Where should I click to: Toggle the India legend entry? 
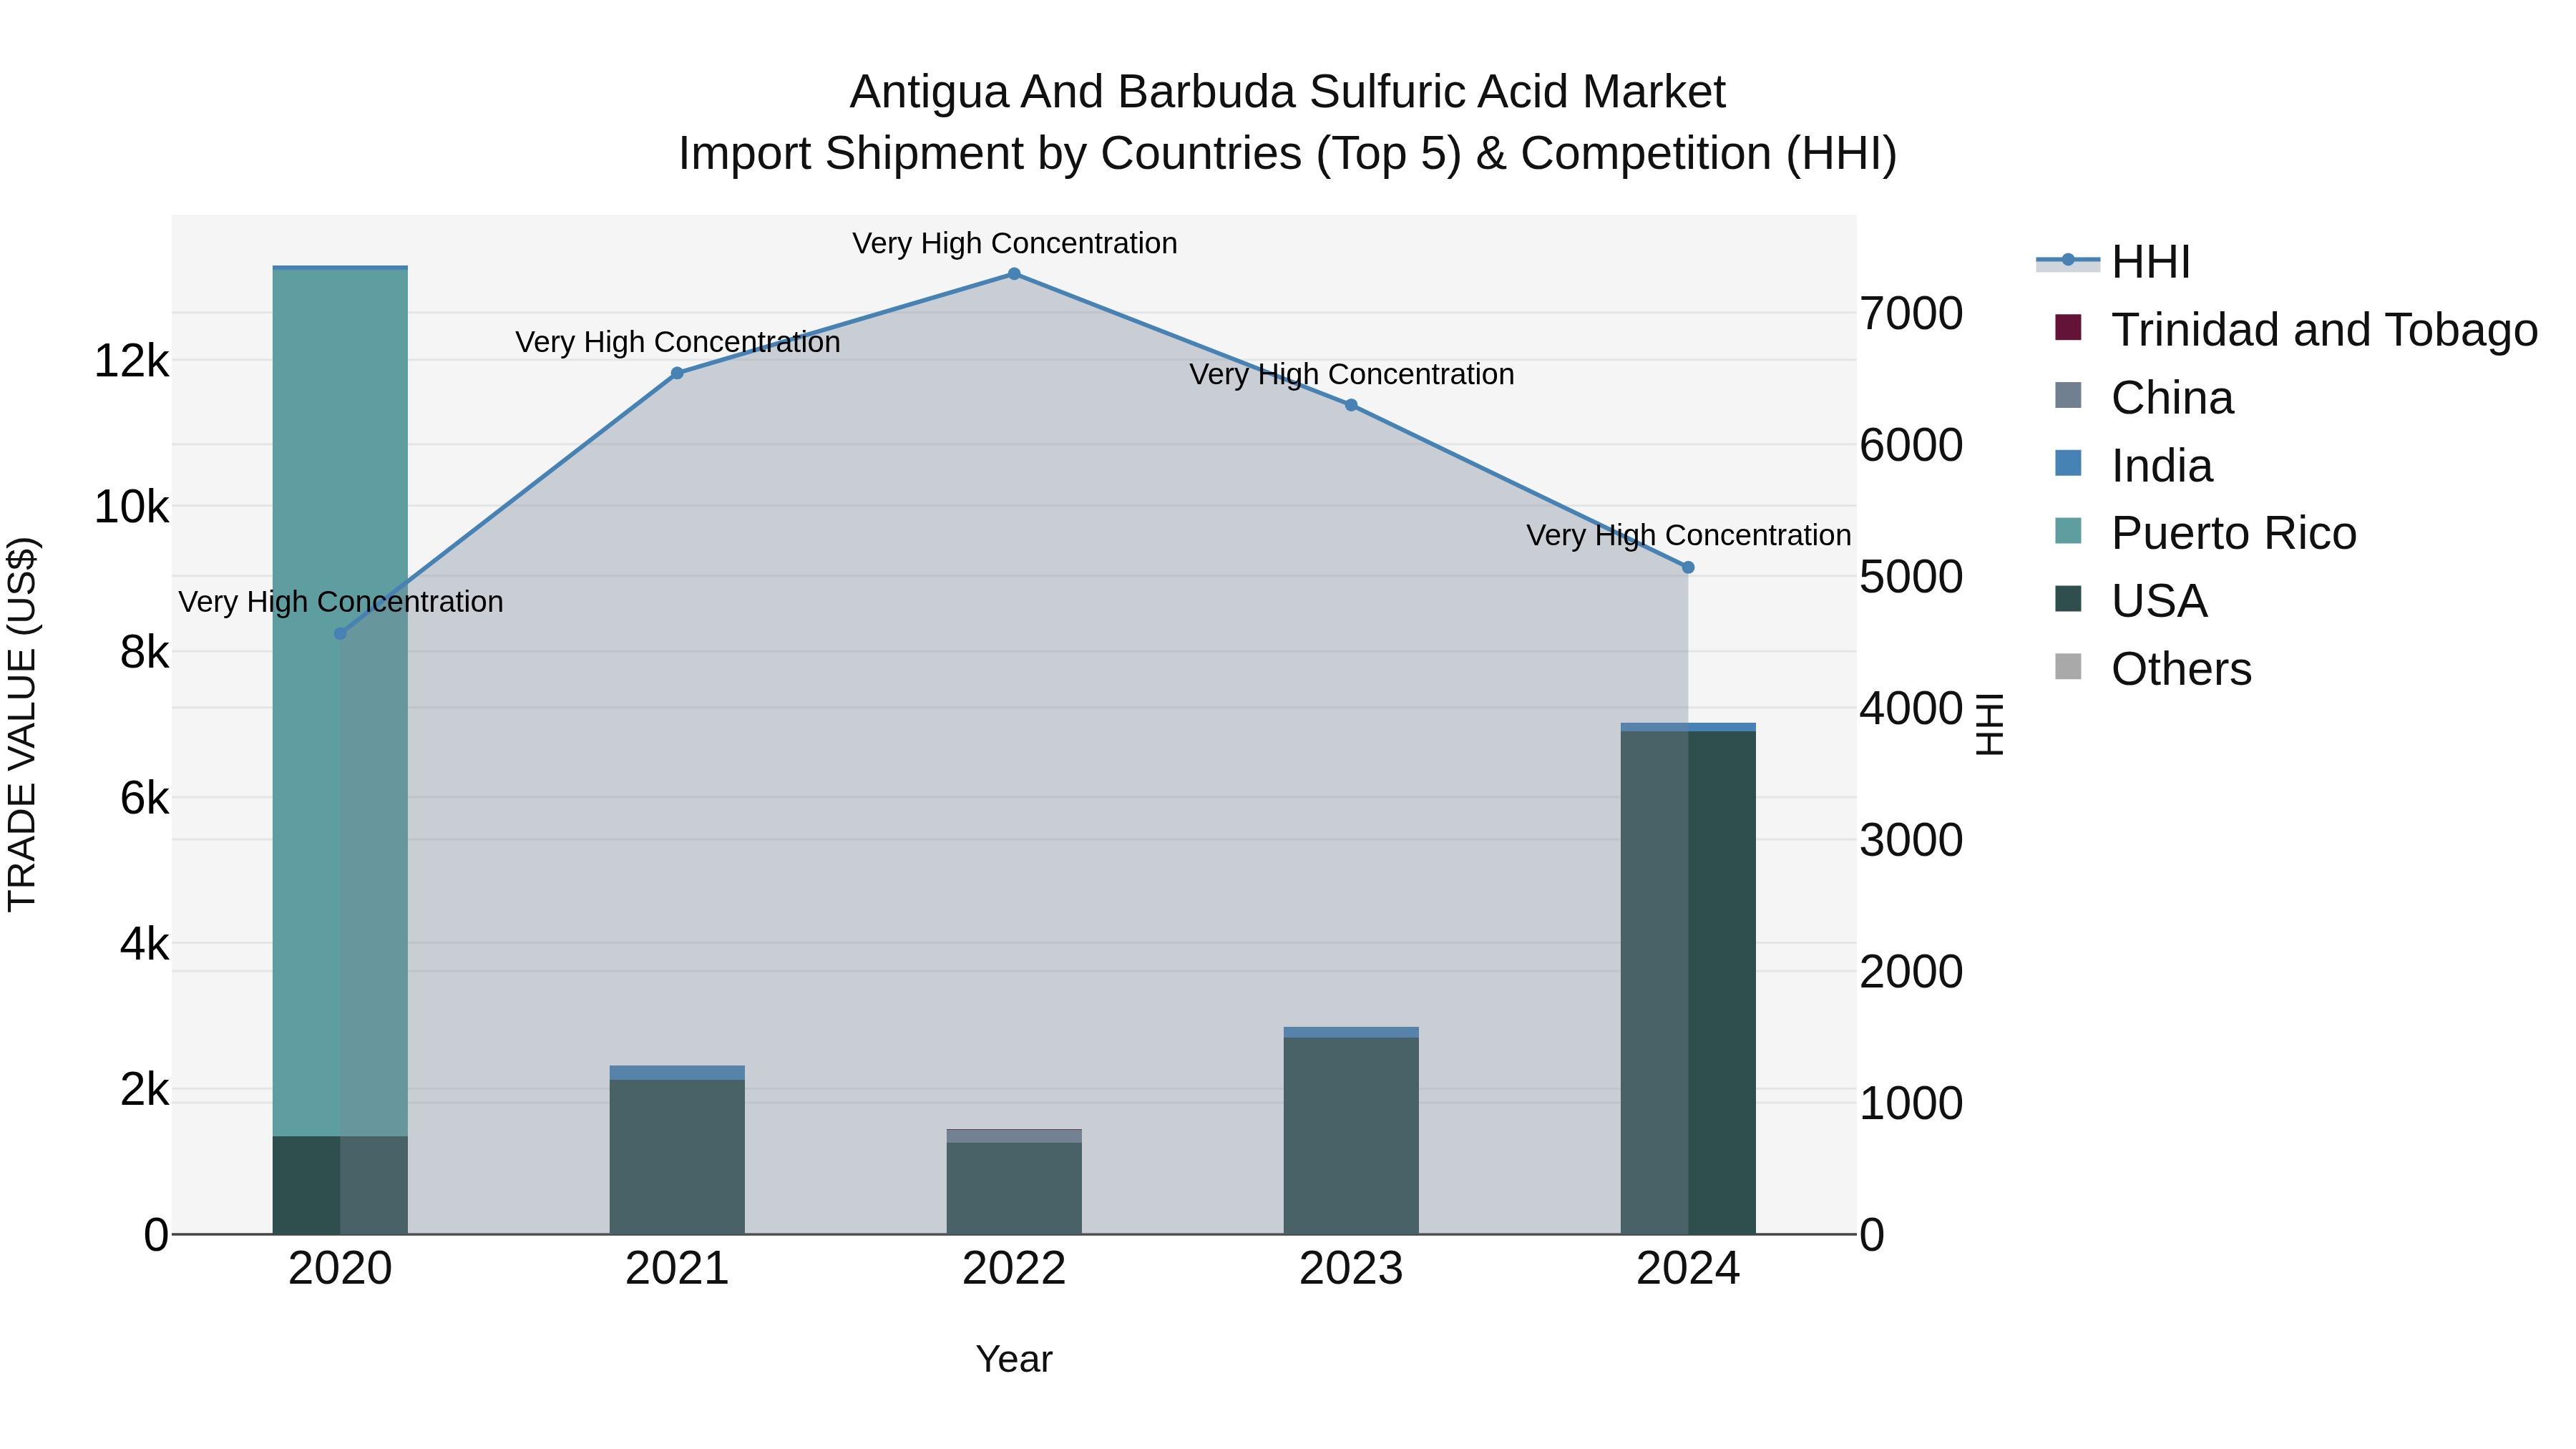point(2133,466)
